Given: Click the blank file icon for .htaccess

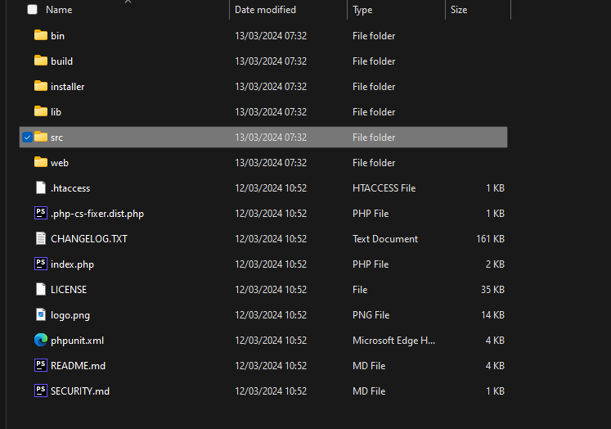Looking at the screenshot, I should tap(41, 188).
